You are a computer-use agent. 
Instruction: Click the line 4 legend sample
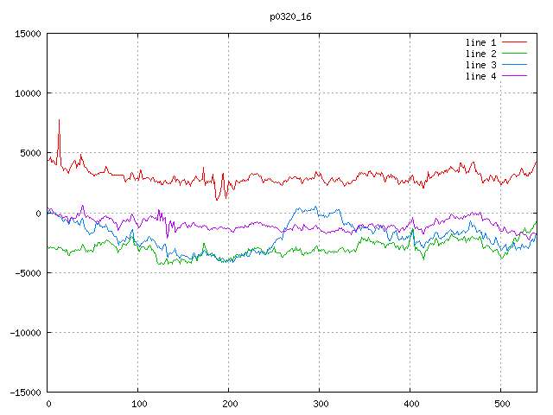515,76
